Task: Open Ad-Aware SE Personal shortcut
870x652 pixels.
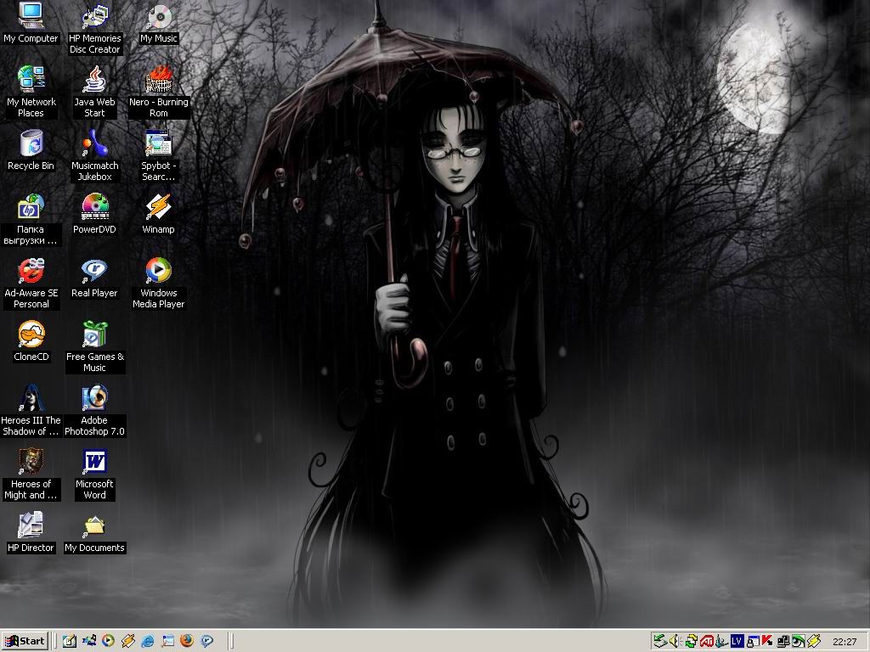Action: tap(31, 283)
